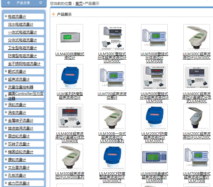Open the ULM300C超声波液位计 product image
The height and width of the screenshot is (187, 213).
[x=197, y=37]
